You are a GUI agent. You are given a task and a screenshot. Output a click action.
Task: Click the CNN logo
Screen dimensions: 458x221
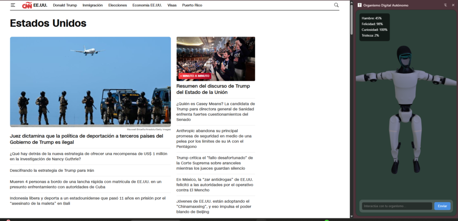(x=27, y=5)
